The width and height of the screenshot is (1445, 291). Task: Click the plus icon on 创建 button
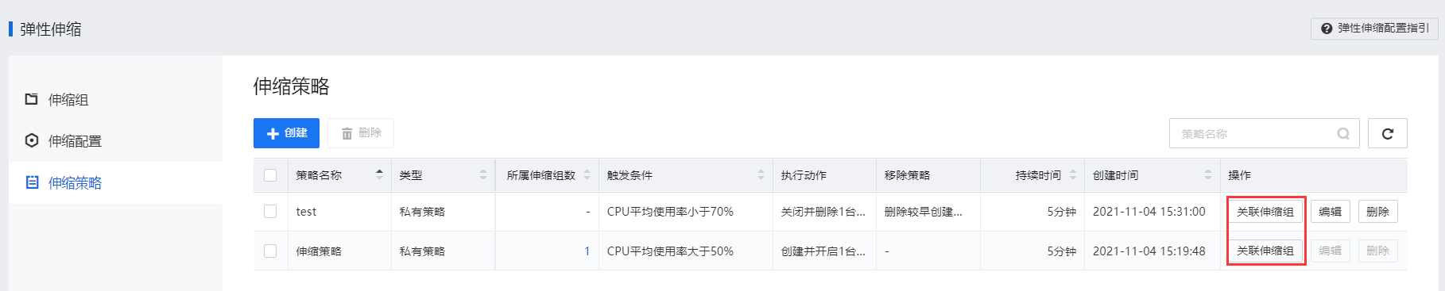pyautogui.click(x=273, y=133)
